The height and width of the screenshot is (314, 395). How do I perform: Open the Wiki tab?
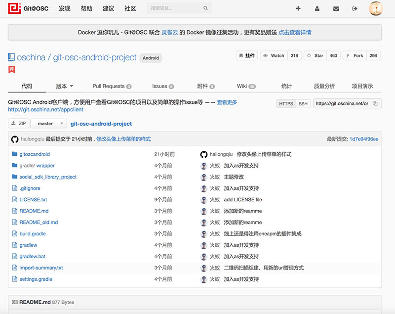[x=244, y=86]
